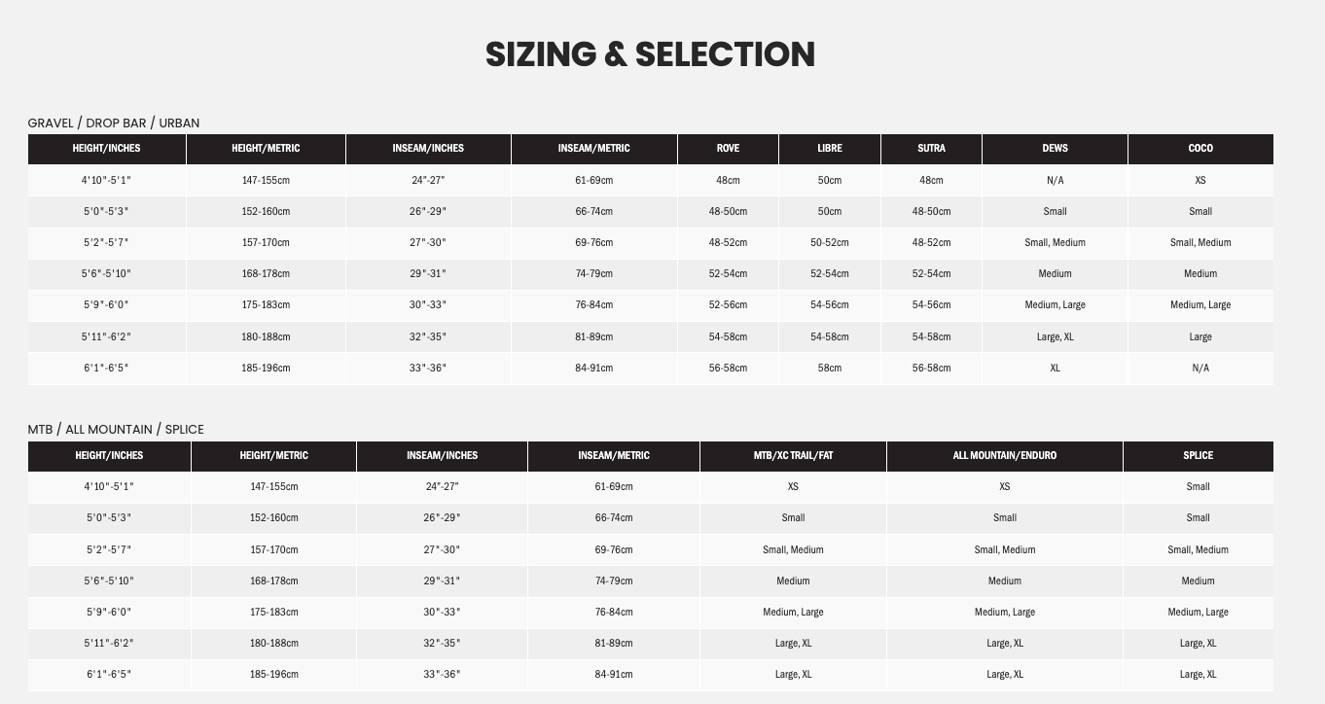
Task: Select the 58cm cell in LIBRE column
Action: point(830,369)
